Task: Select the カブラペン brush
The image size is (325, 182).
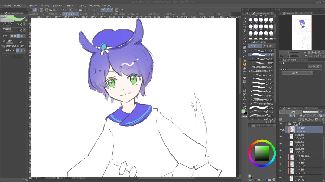Action: (262, 83)
